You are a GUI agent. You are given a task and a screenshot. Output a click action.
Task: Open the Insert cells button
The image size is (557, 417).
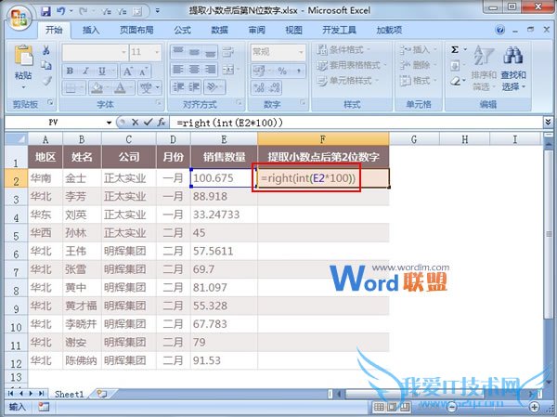[418, 50]
